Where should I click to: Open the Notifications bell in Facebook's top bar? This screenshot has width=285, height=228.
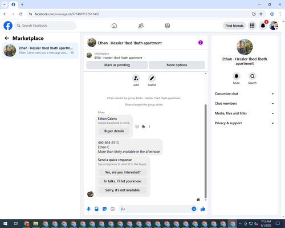(x=263, y=26)
